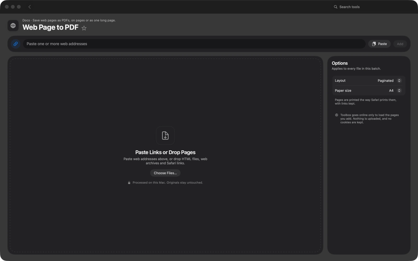Image resolution: width=418 pixels, height=261 pixels.
Task: Click 'Applies to every file in this batch.'
Action: [x=356, y=69]
